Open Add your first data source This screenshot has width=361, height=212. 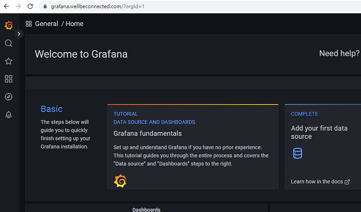(x=319, y=132)
